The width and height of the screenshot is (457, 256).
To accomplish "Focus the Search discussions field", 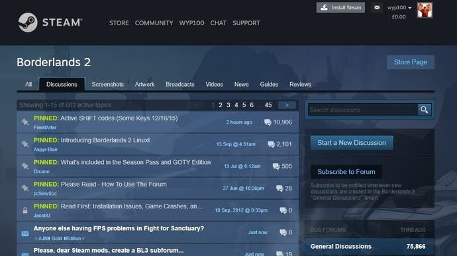I will pos(363,110).
